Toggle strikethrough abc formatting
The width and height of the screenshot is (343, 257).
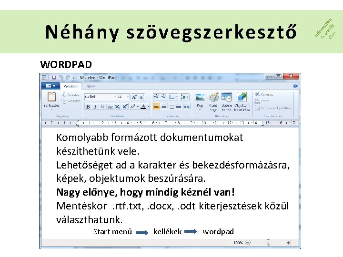click(110, 107)
